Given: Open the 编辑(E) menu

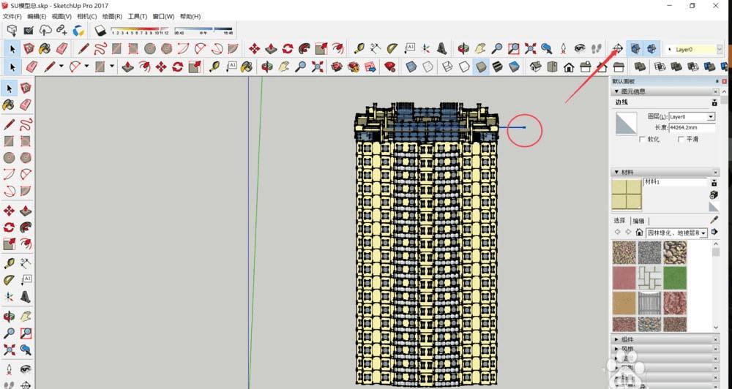Looking at the screenshot, I should (x=37, y=16).
